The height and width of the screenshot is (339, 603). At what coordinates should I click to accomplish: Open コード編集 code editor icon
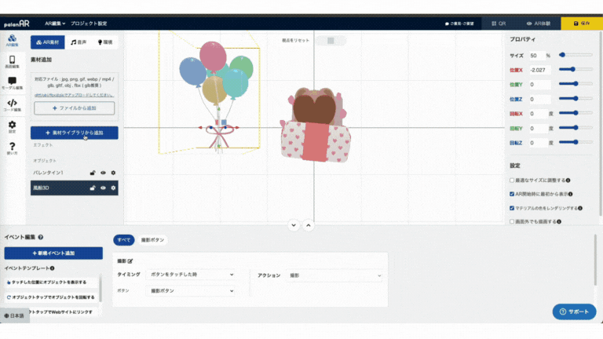[x=13, y=104]
